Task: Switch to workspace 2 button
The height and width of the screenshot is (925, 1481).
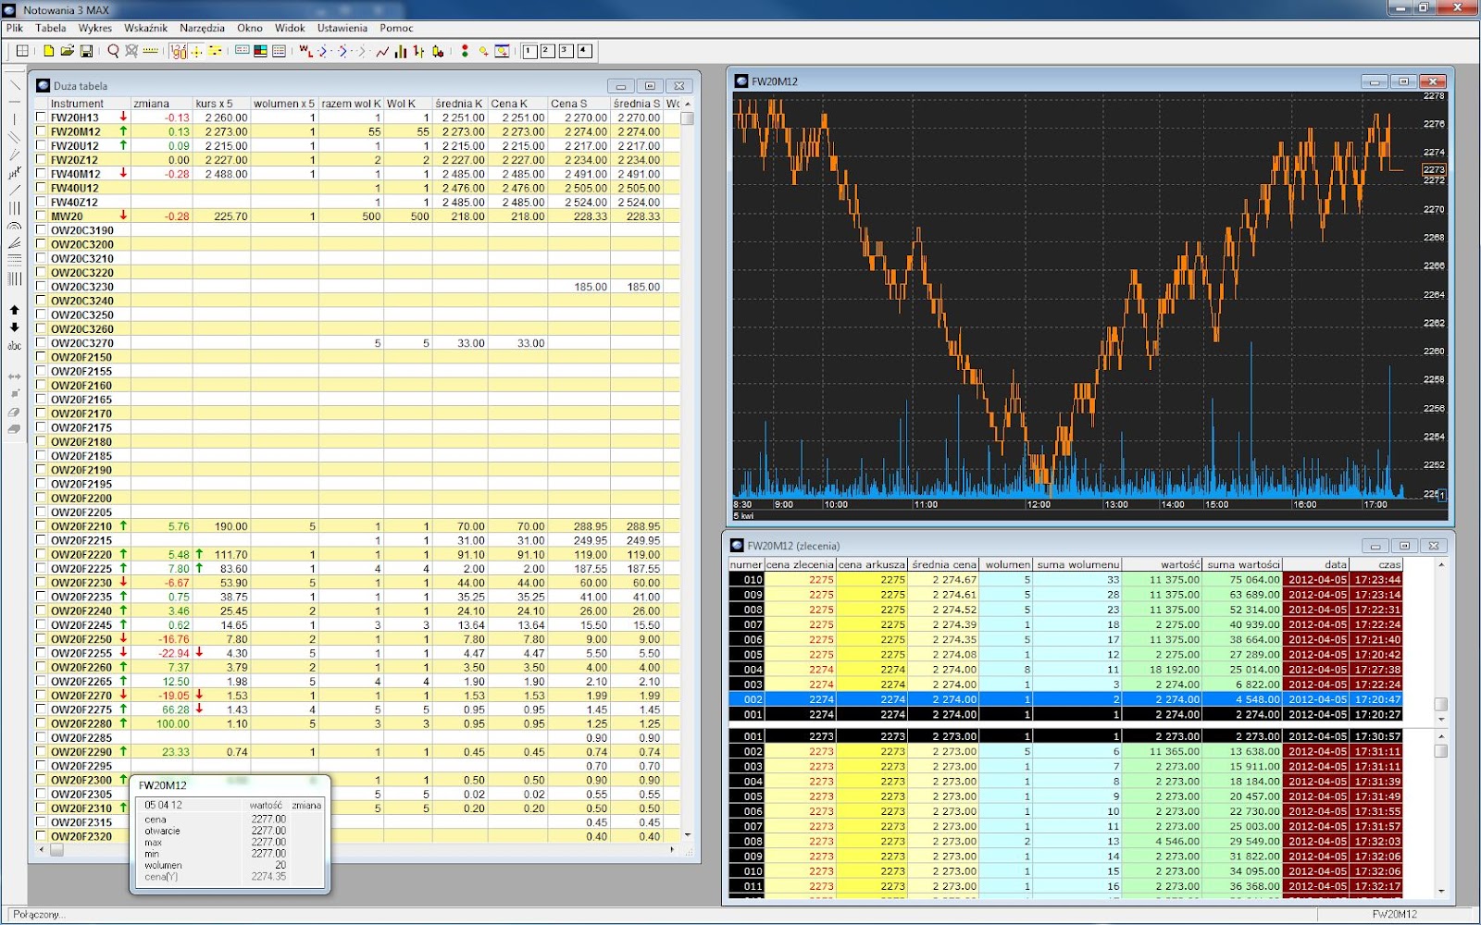Action: [546, 51]
